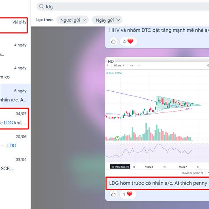Click the ldg search input field
The image size is (209, 209).
pos(123,7)
